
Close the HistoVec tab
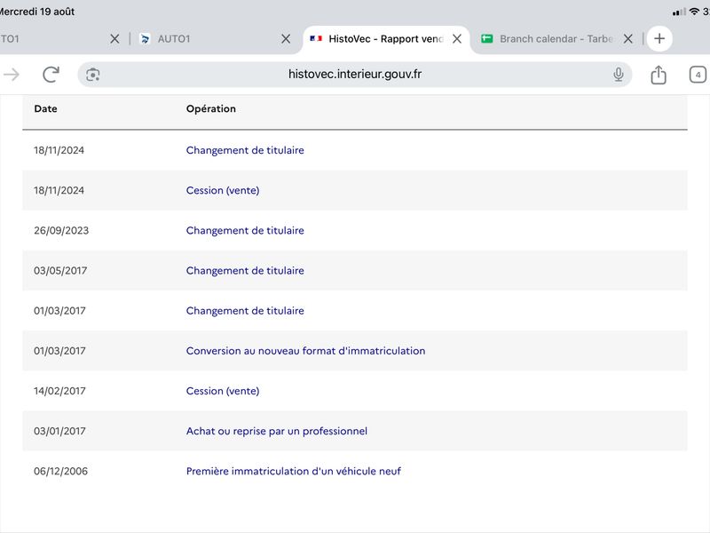(x=457, y=39)
